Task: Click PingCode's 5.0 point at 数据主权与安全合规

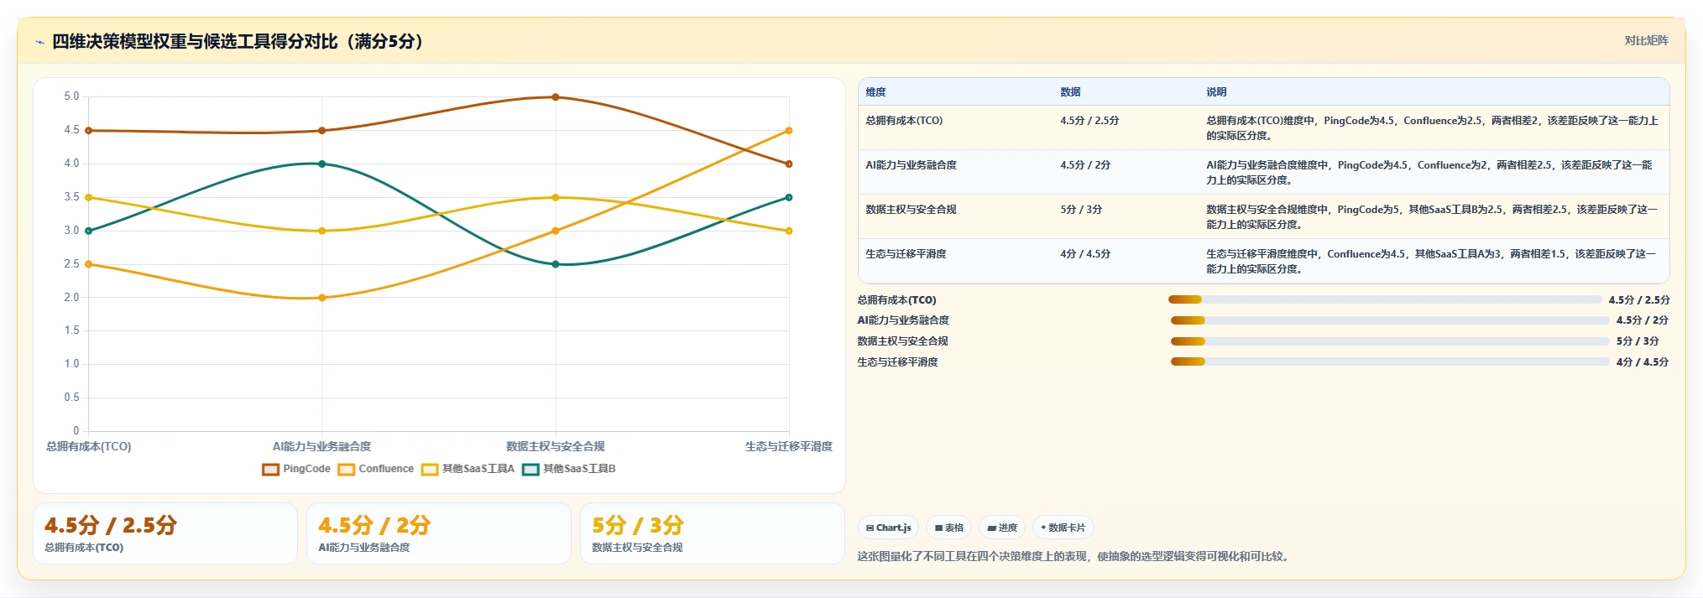Action: coord(556,97)
